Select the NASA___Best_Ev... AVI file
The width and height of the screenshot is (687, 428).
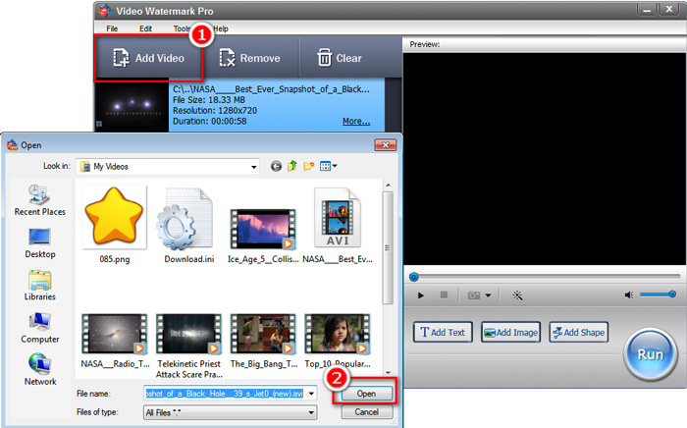click(338, 225)
